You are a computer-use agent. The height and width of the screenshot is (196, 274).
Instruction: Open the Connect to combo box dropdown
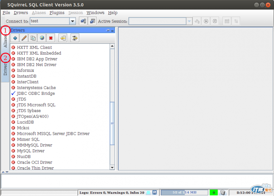coord(72,21)
